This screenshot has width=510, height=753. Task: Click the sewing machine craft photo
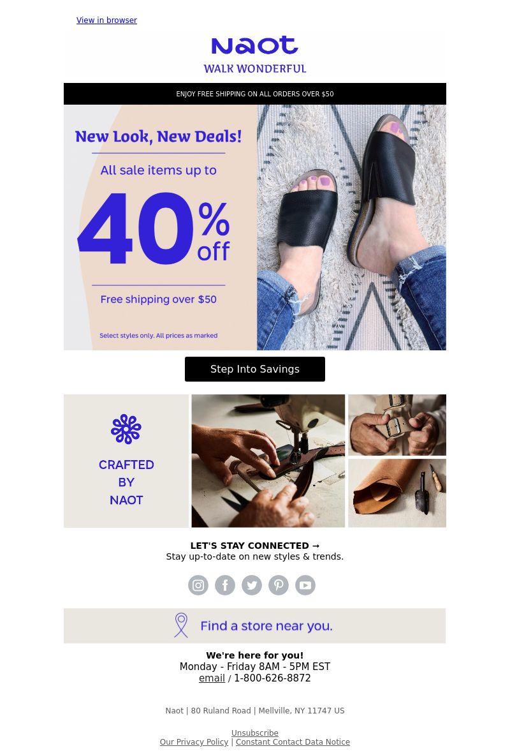[268, 461]
